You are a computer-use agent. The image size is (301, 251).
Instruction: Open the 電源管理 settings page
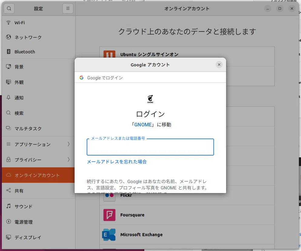(x=38, y=222)
